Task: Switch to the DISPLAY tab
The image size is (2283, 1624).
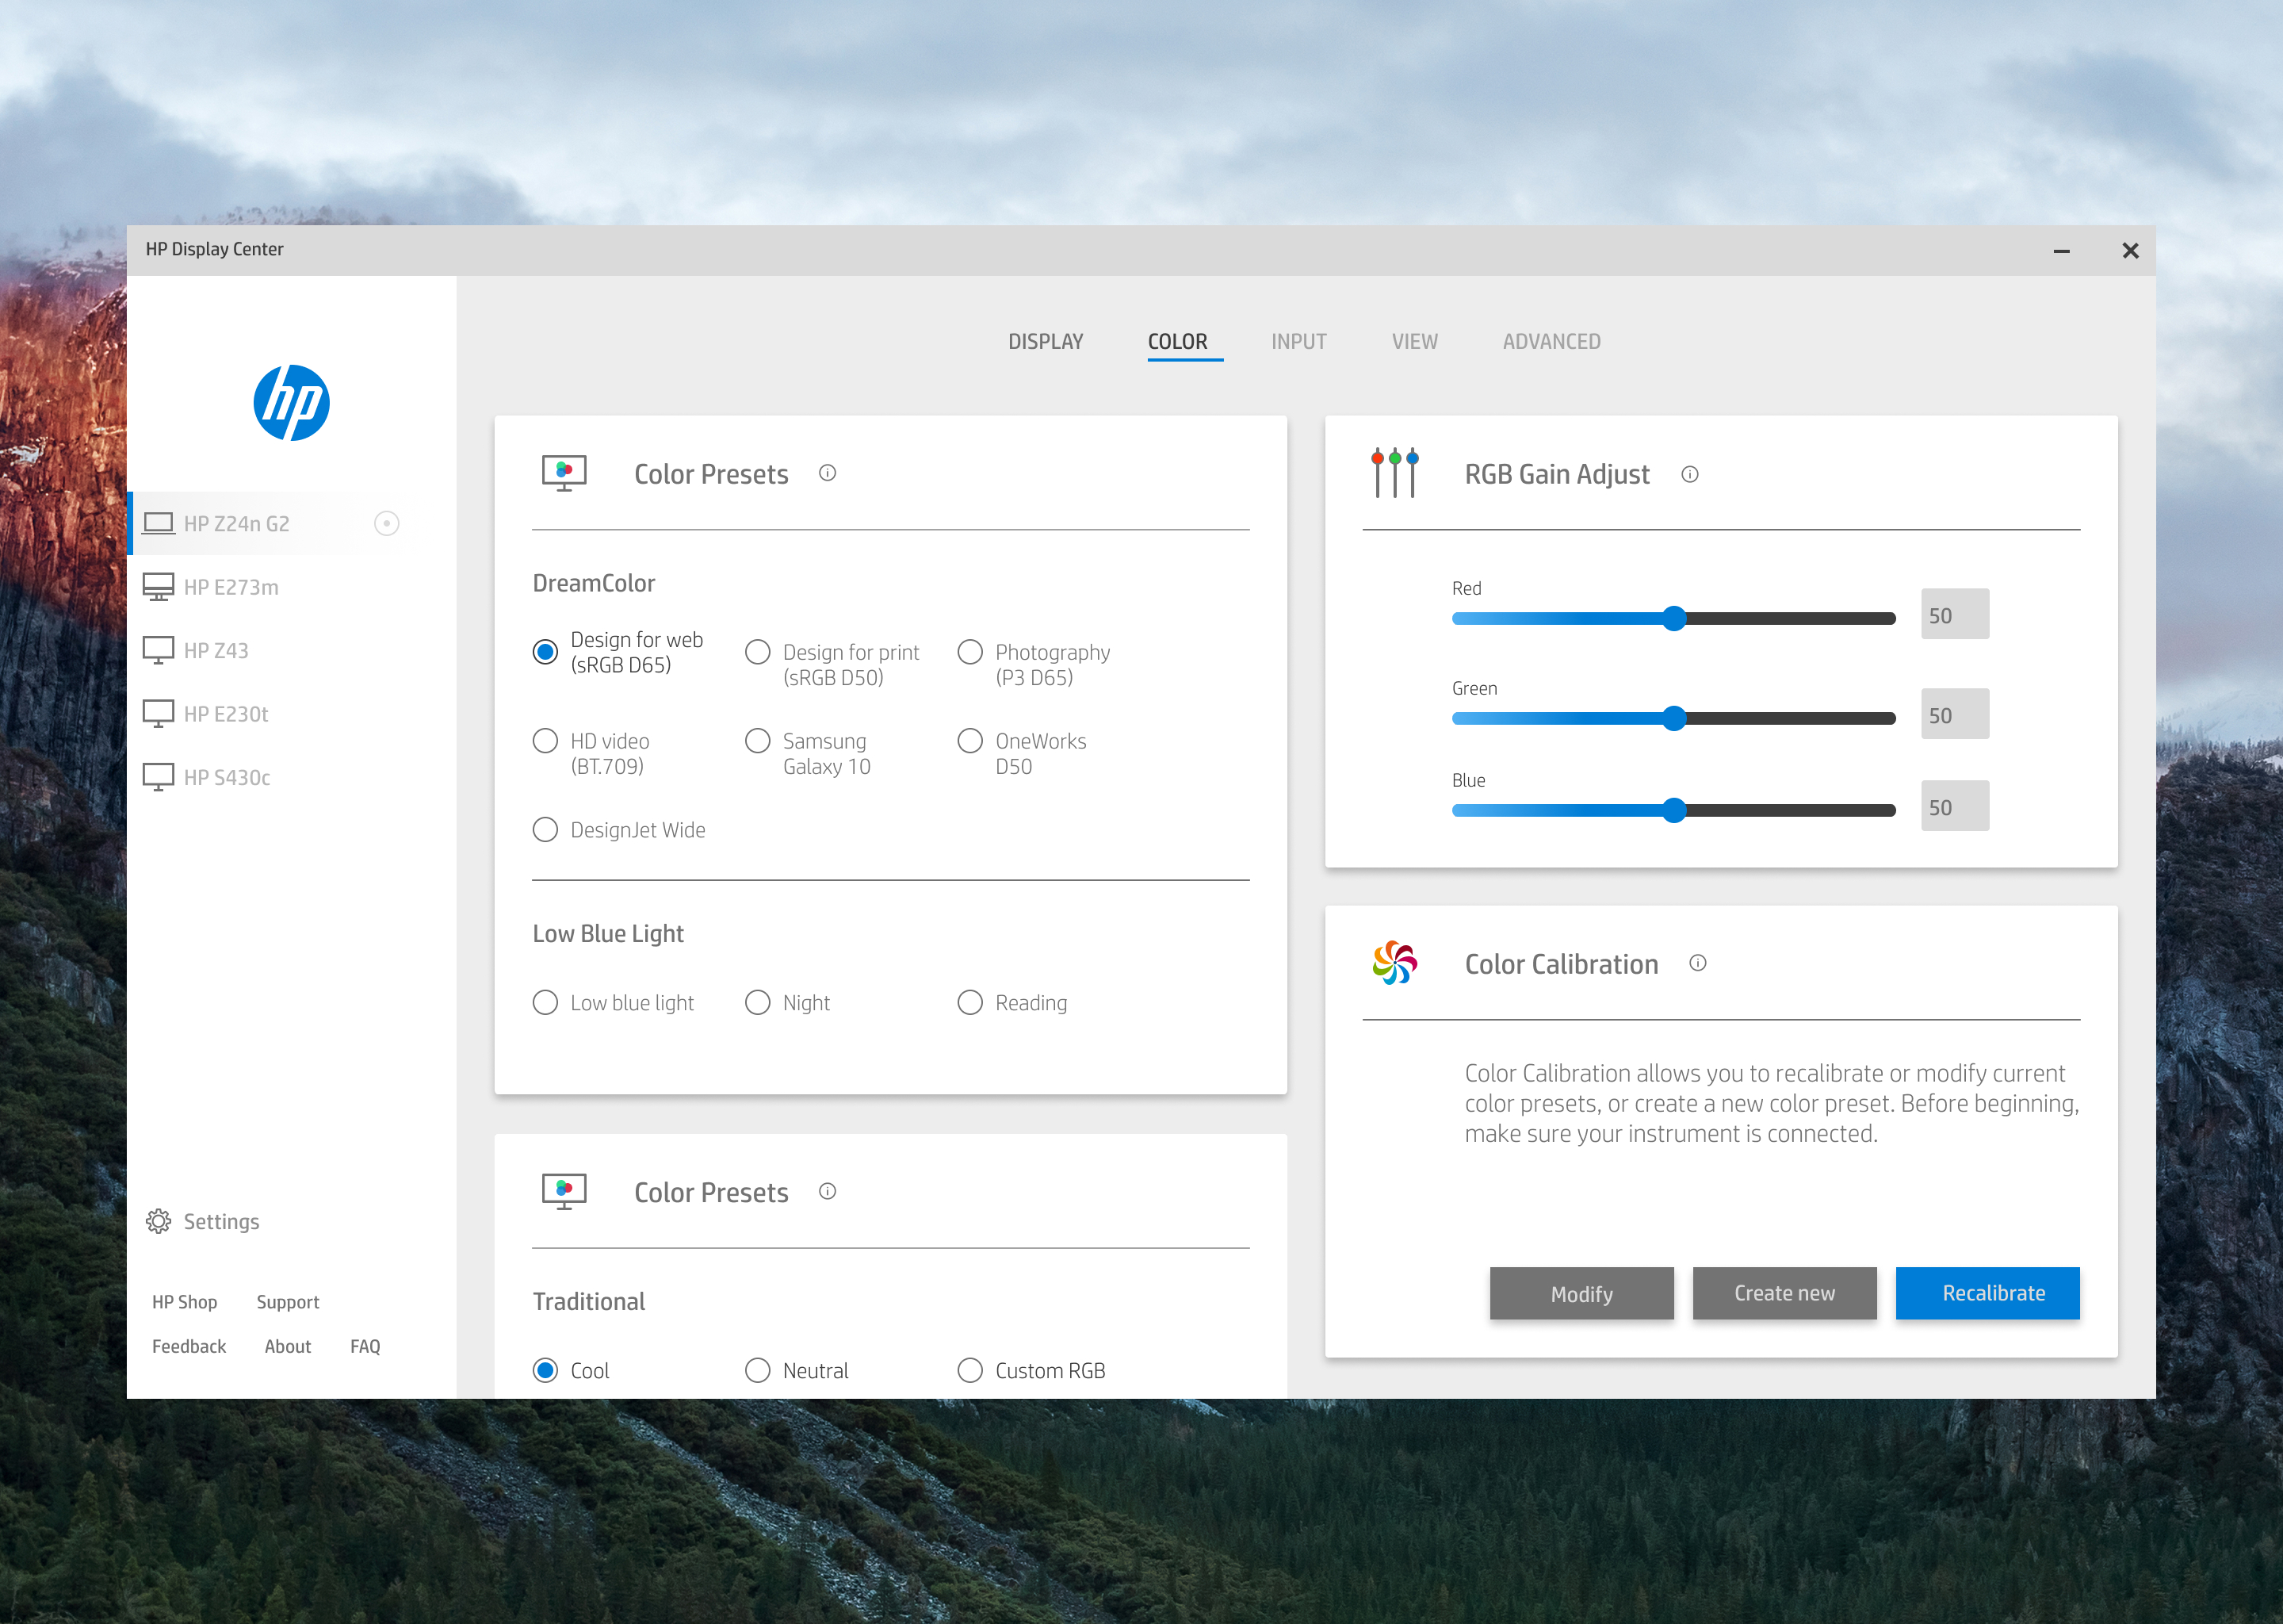Action: [x=1046, y=342]
